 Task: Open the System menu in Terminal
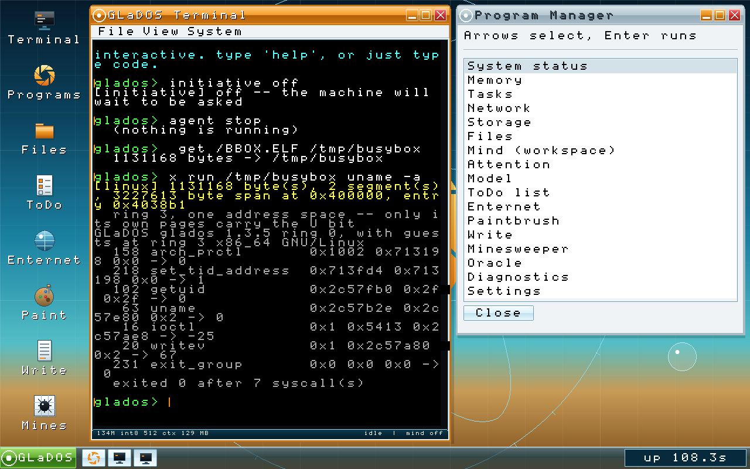coord(214,32)
